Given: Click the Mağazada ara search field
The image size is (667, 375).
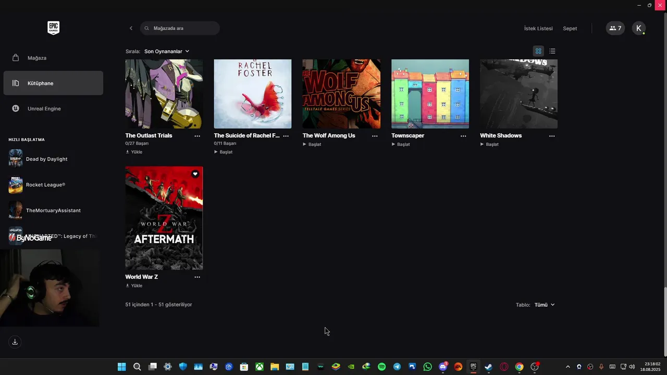Looking at the screenshot, I should click(x=180, y=28).
